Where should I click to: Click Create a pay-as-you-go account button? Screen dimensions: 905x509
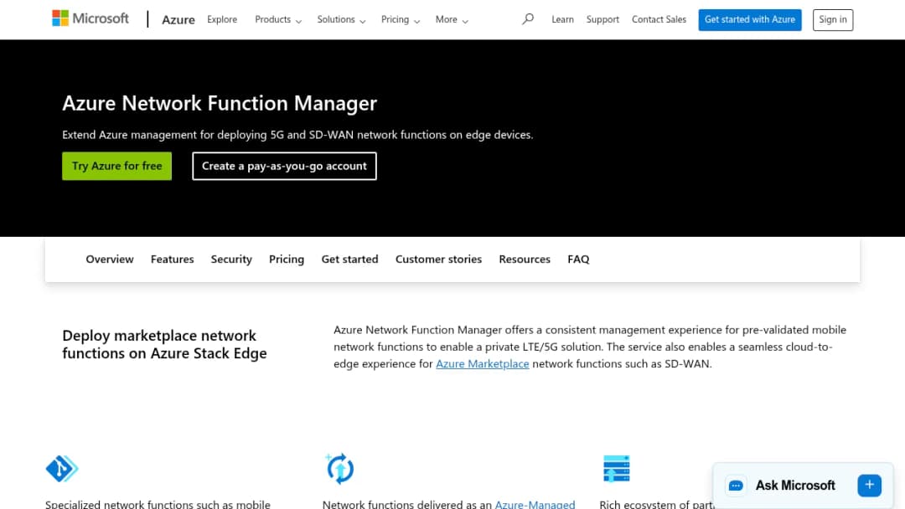(x=285, y=166)
